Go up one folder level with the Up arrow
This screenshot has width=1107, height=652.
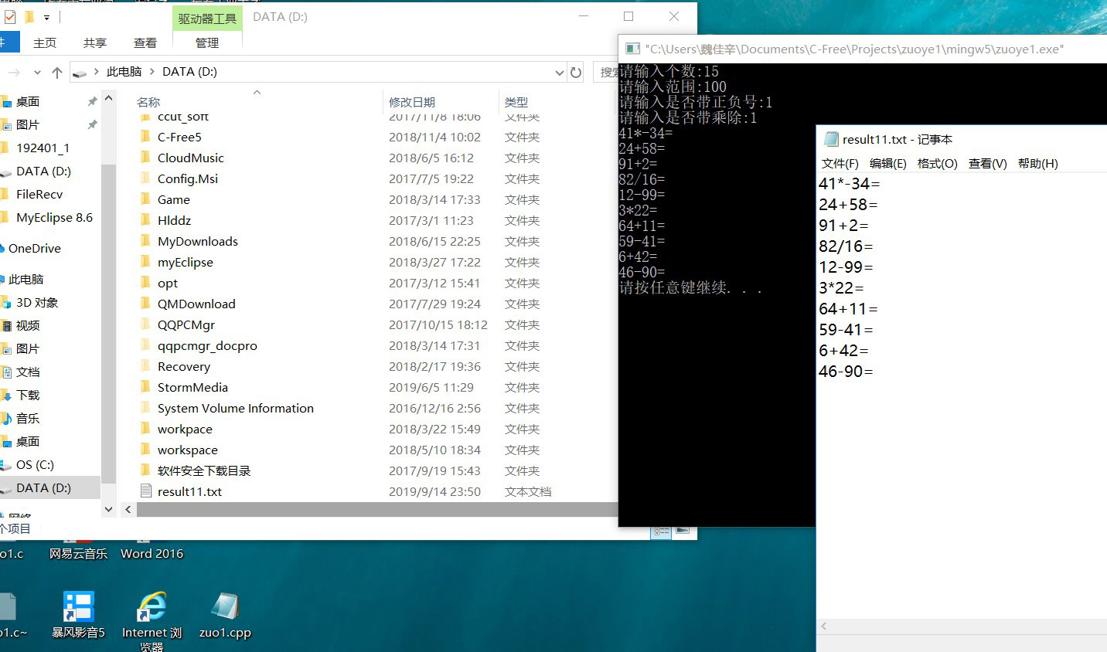pos(57,72)
